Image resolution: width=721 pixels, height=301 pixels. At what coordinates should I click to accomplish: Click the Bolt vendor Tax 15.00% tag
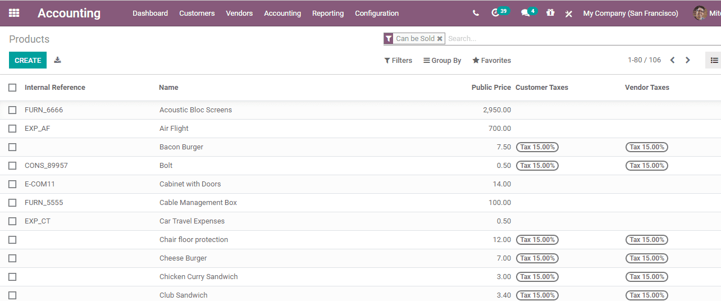[647, 166]
